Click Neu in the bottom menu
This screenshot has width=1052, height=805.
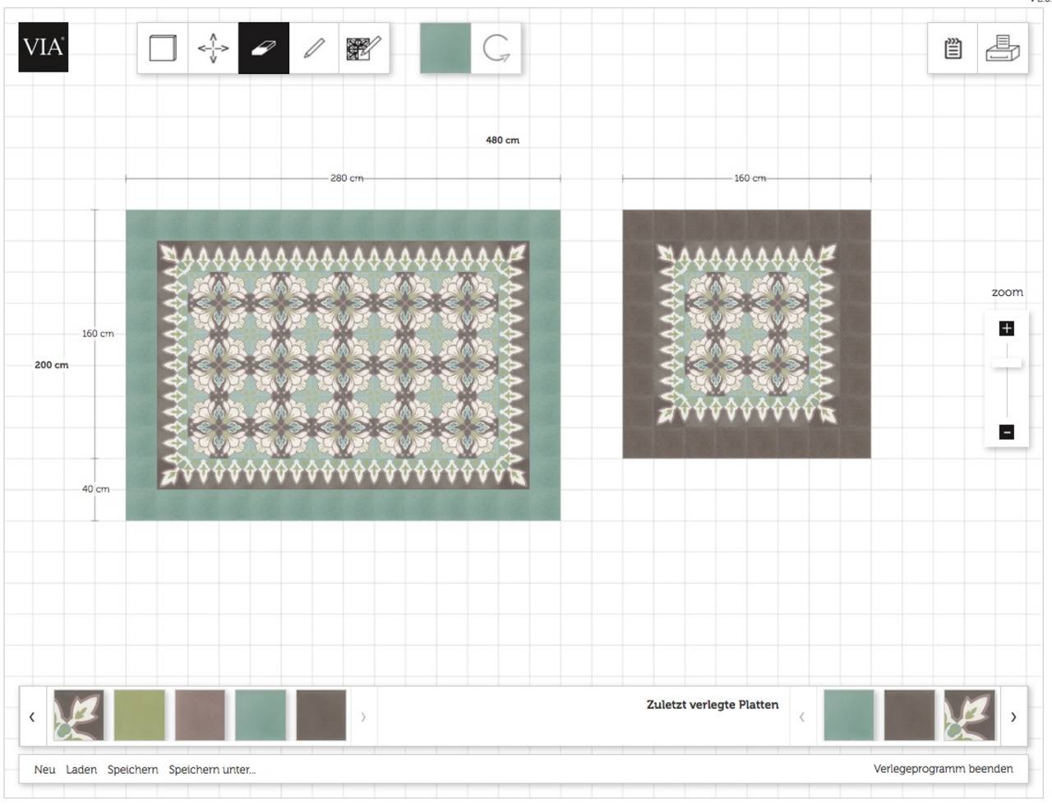[45, 770]
